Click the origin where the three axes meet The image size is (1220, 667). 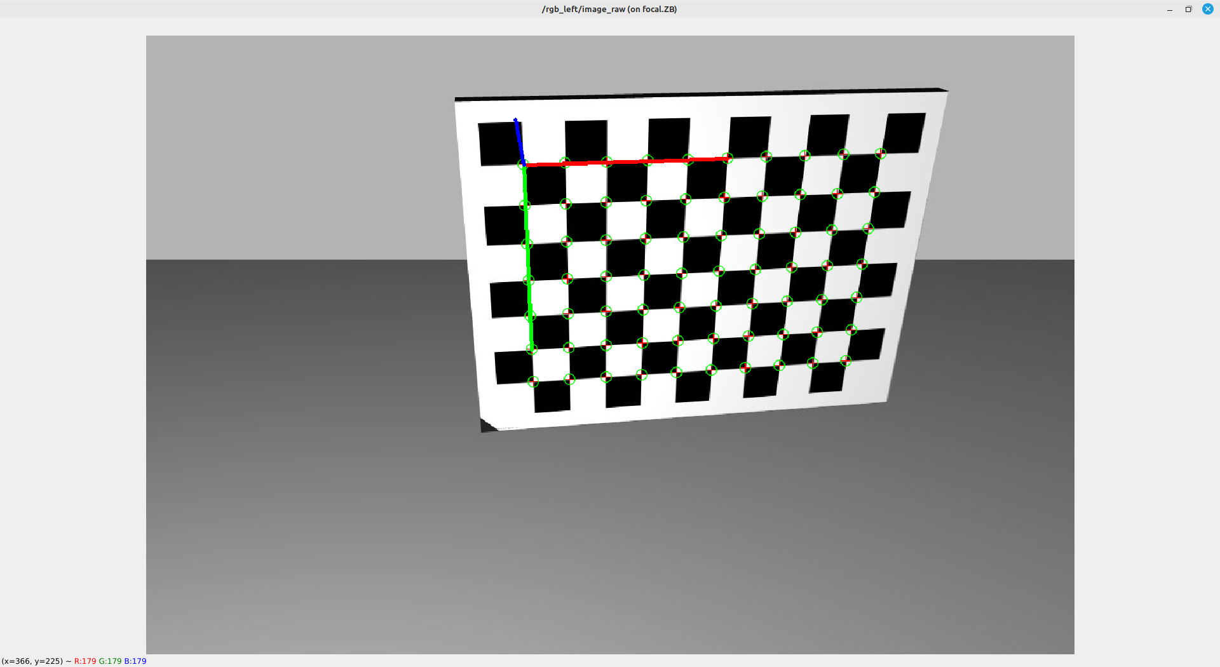(524, 165)
